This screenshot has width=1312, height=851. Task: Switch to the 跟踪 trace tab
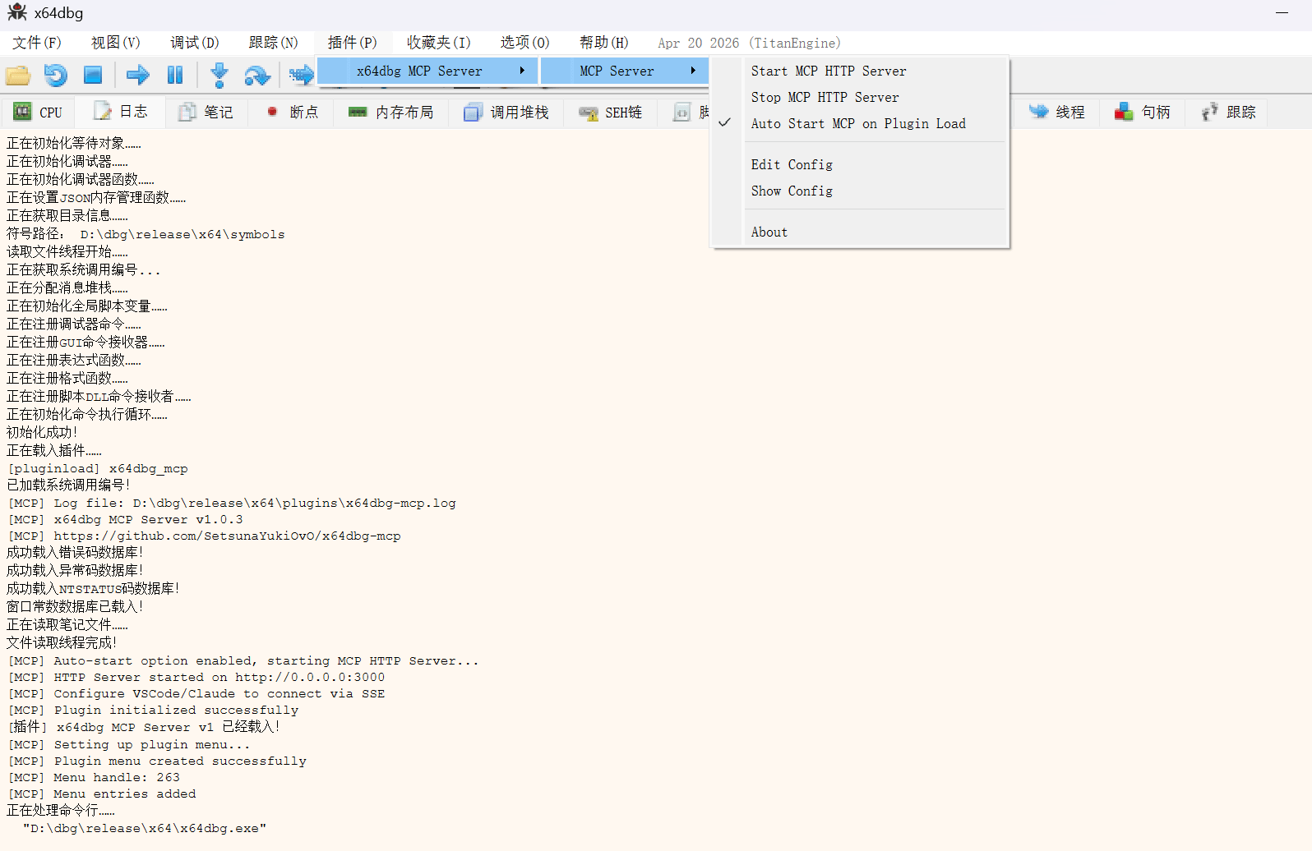coord(1228,113)
